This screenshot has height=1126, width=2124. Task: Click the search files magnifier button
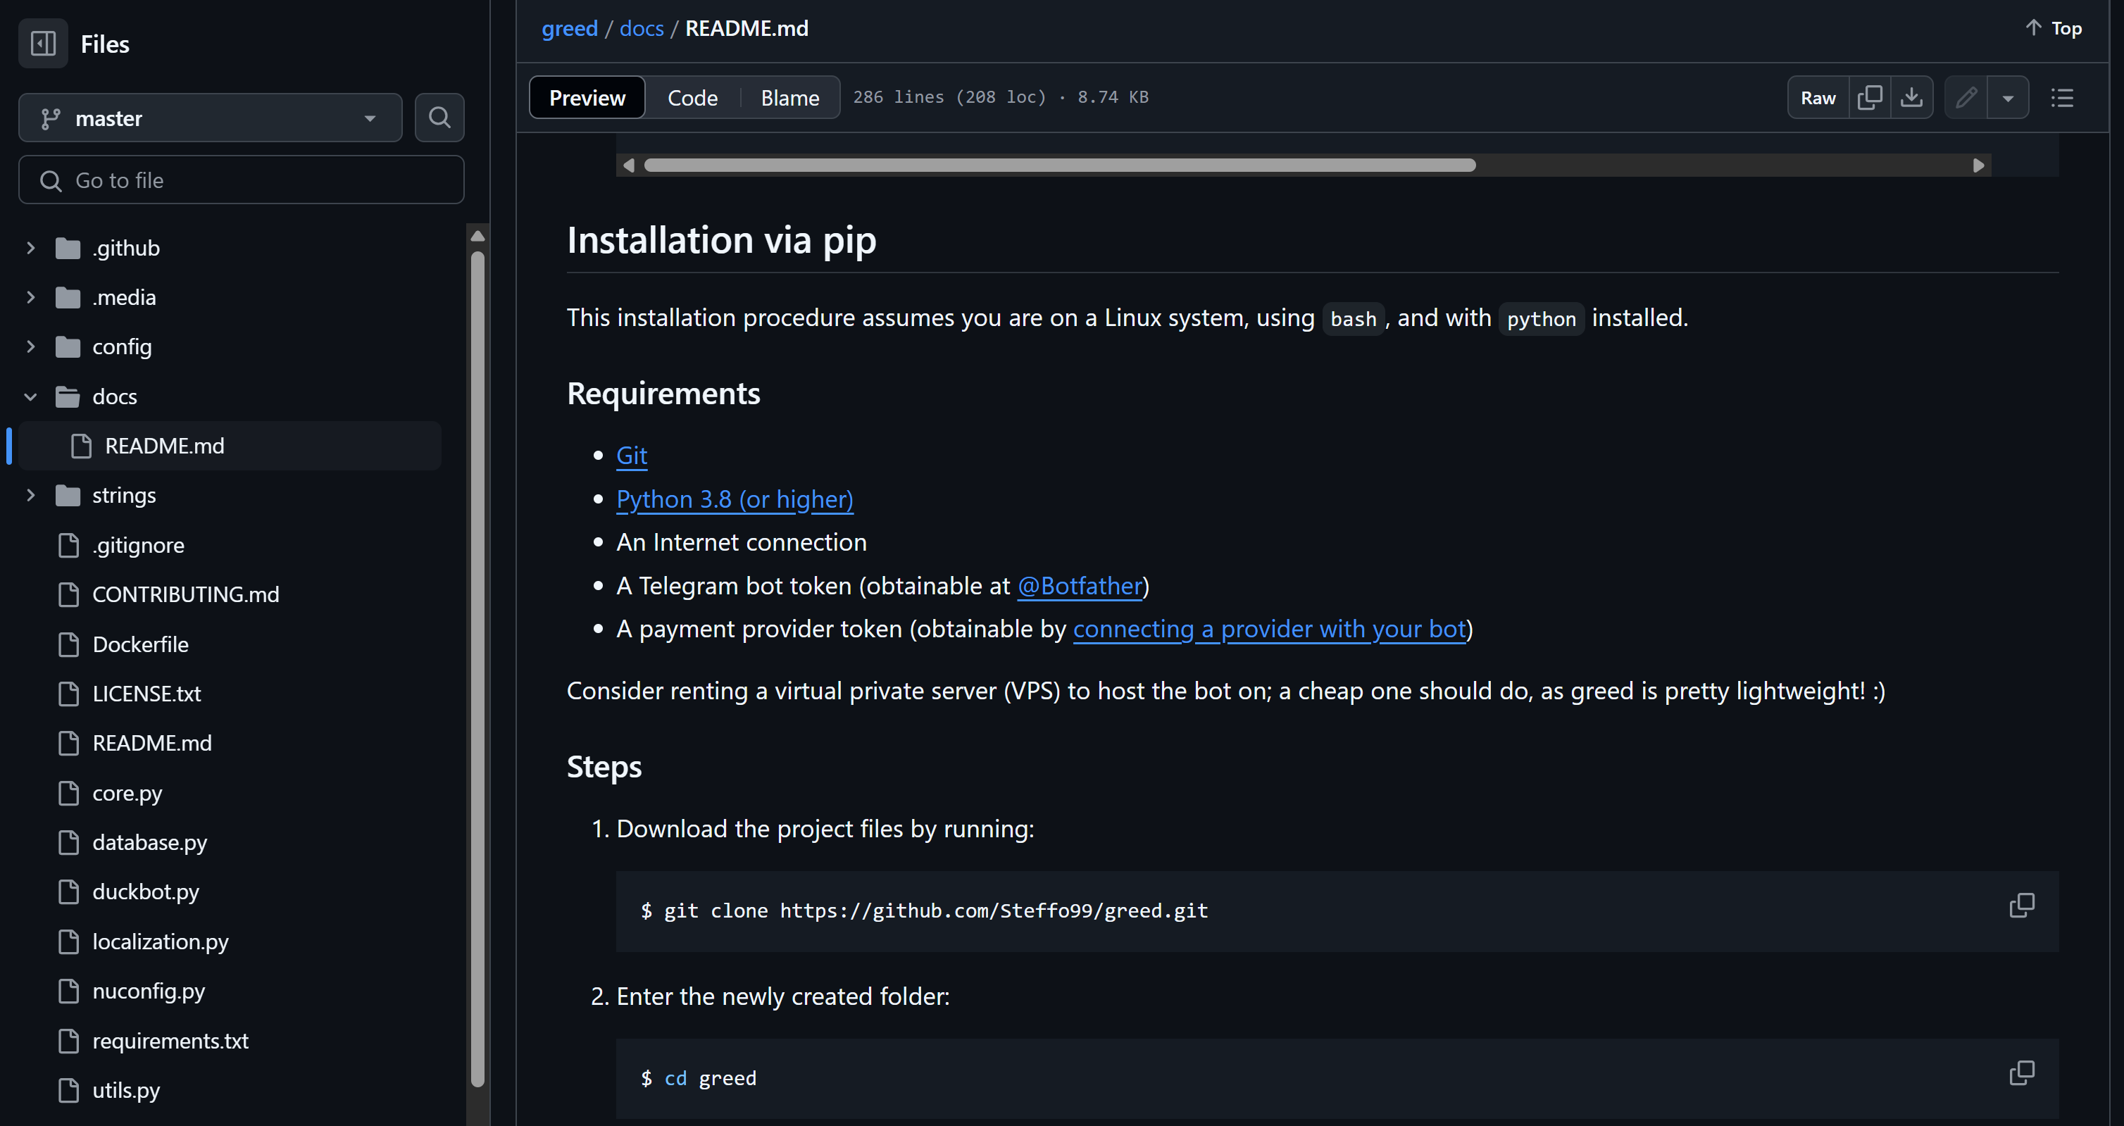pyautogui.click(x=439, y=118)
